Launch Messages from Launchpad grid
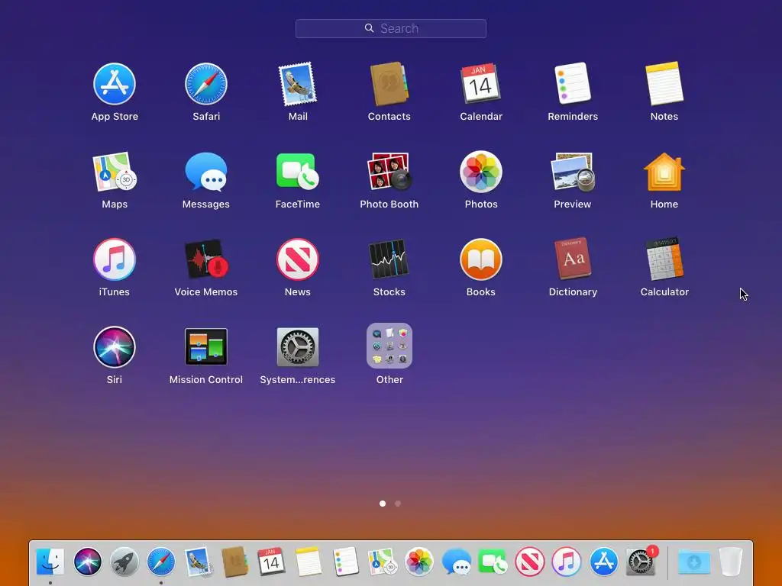 (x=206, y=172)
